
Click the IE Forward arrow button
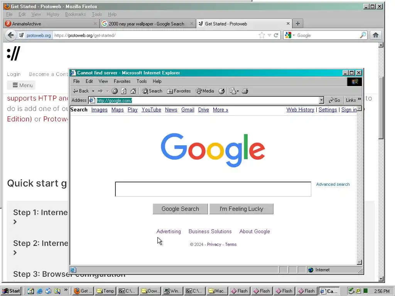click(100, 91)
